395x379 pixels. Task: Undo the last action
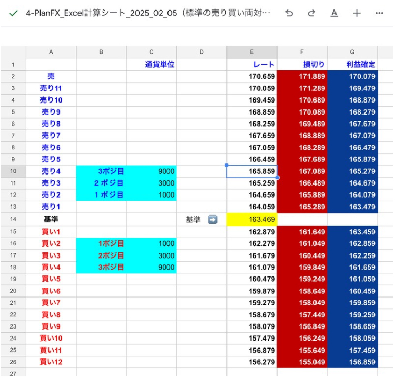pos(289,13)
